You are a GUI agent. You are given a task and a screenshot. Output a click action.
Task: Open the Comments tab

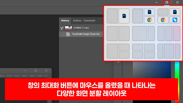89,21
